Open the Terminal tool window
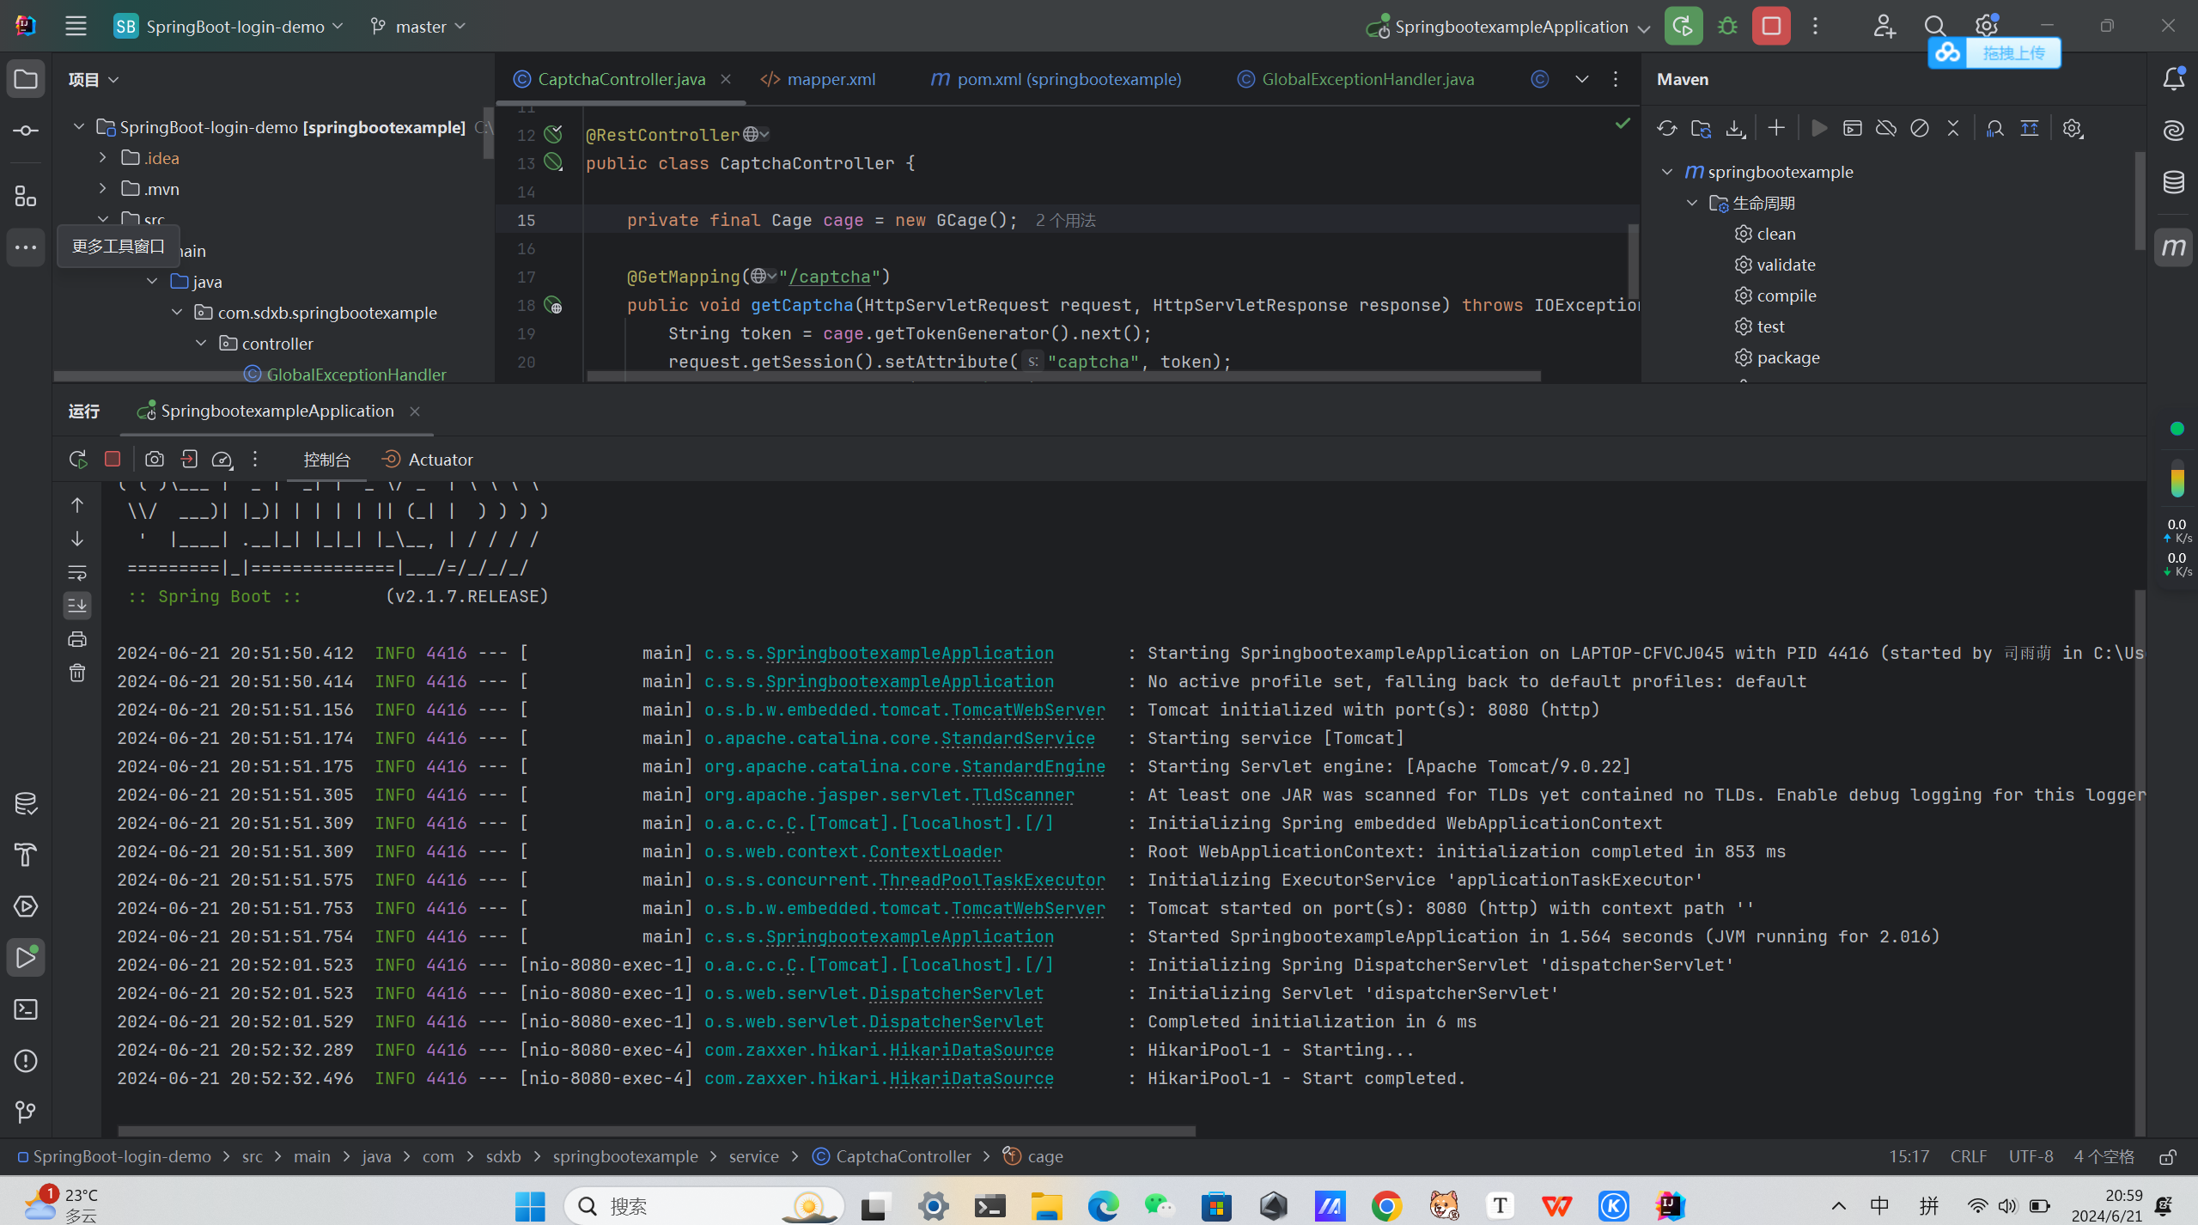Screen dimensions: 2198x1225 [26, 1009]
